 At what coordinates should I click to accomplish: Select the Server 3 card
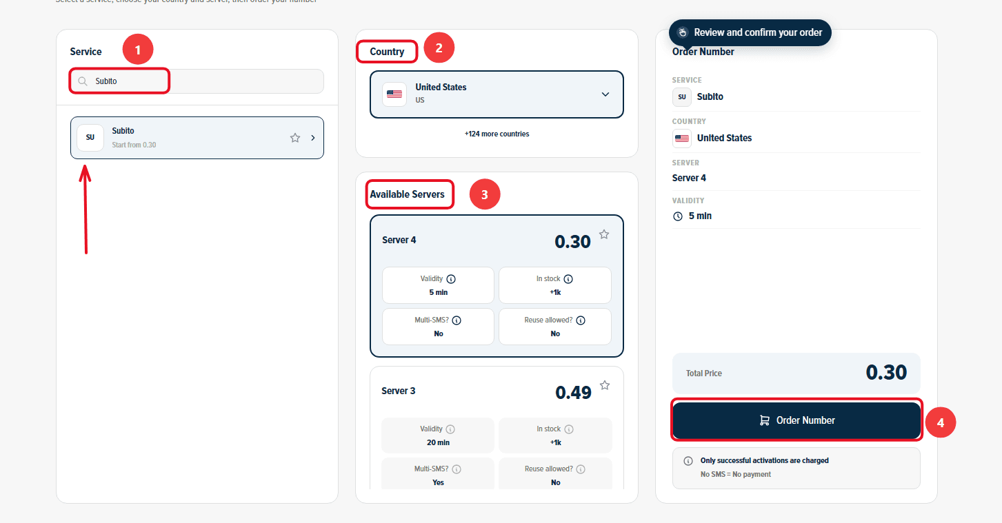(497, 427)
